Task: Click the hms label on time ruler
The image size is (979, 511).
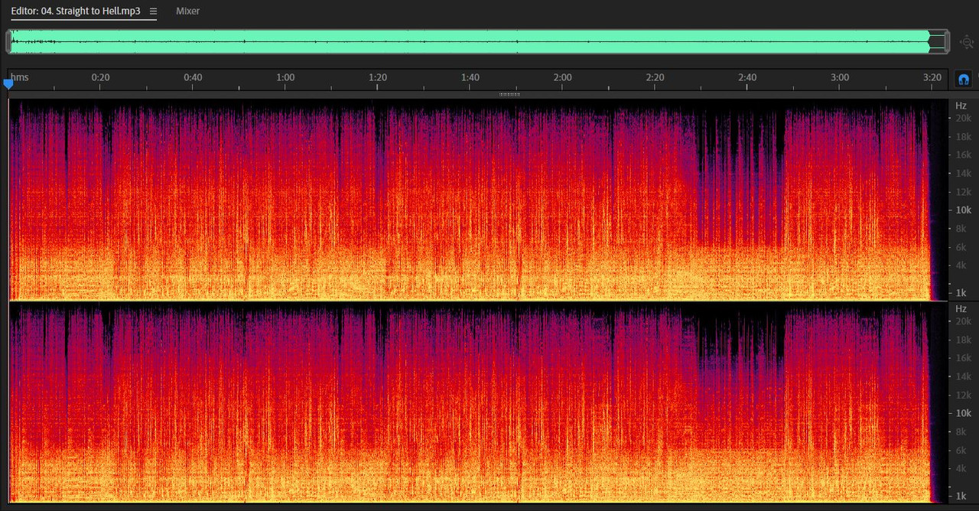Action: click(x=20, y=77)
